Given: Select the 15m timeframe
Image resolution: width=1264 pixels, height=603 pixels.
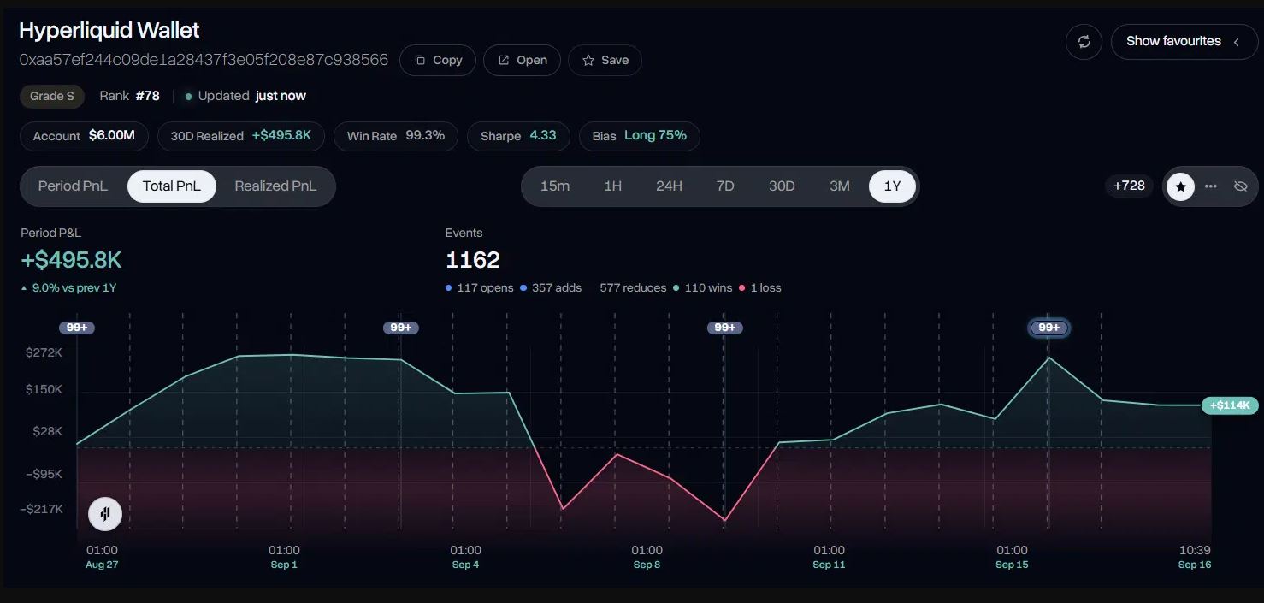Looking at the screenshot, I should (x=555, y=186).
